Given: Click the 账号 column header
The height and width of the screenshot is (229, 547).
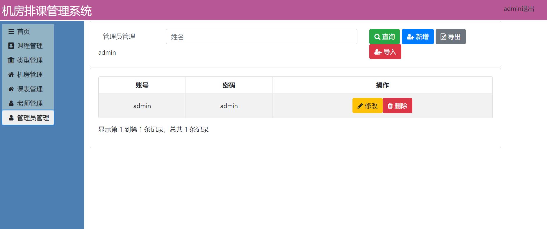Looking at the screenshot, I should [142, 85].
